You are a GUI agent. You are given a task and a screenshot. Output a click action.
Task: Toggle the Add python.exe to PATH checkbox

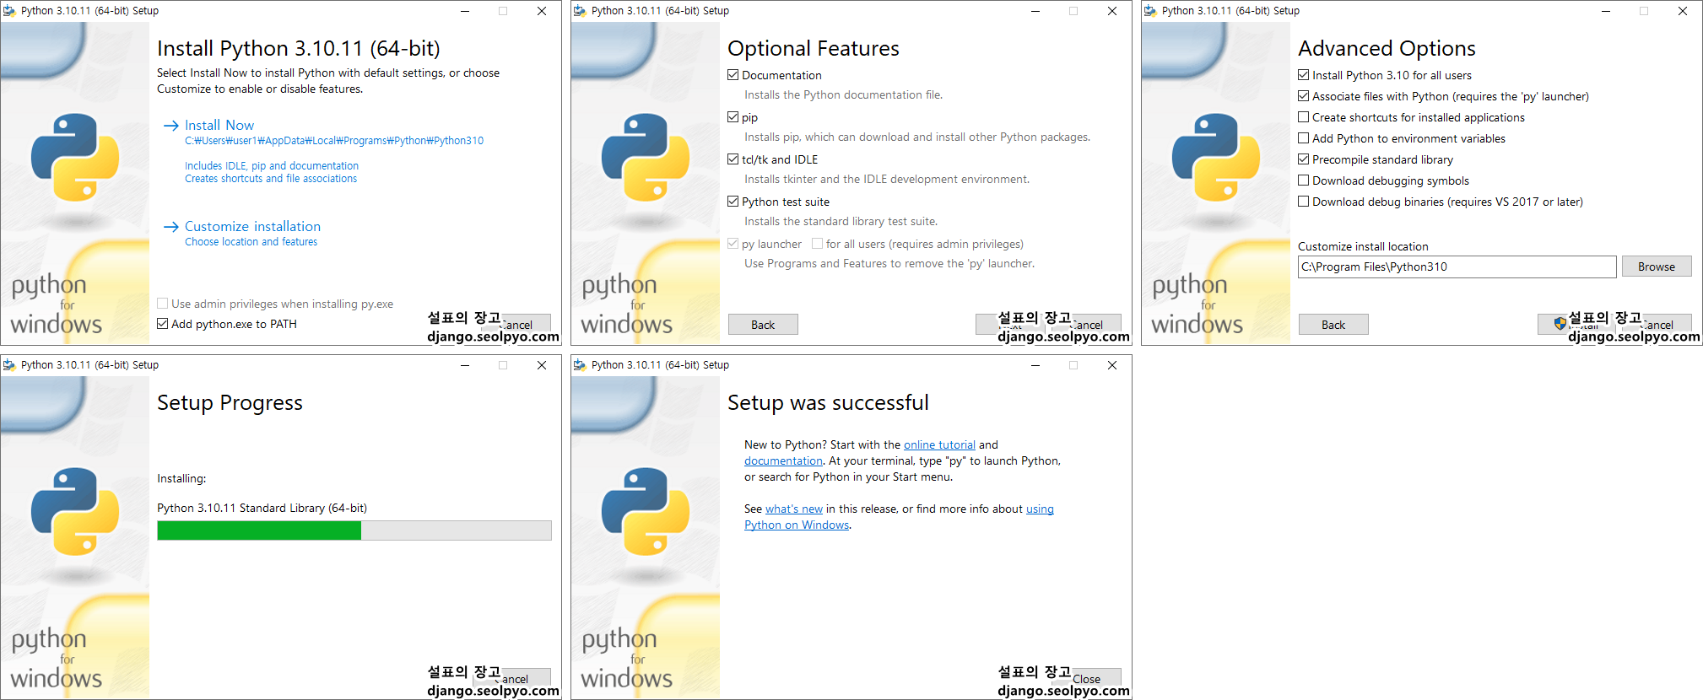[x=163, y=324]
